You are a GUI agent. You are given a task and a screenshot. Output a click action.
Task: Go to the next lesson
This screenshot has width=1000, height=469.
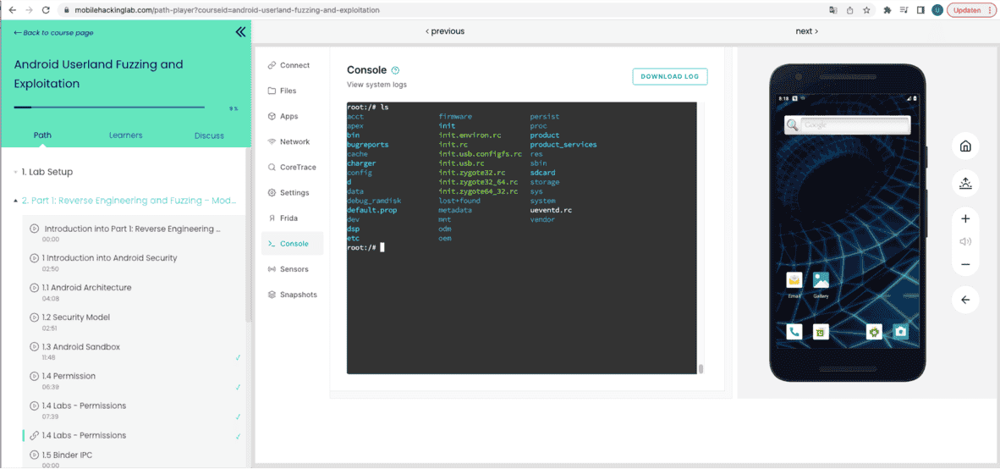tap(806, 31)
